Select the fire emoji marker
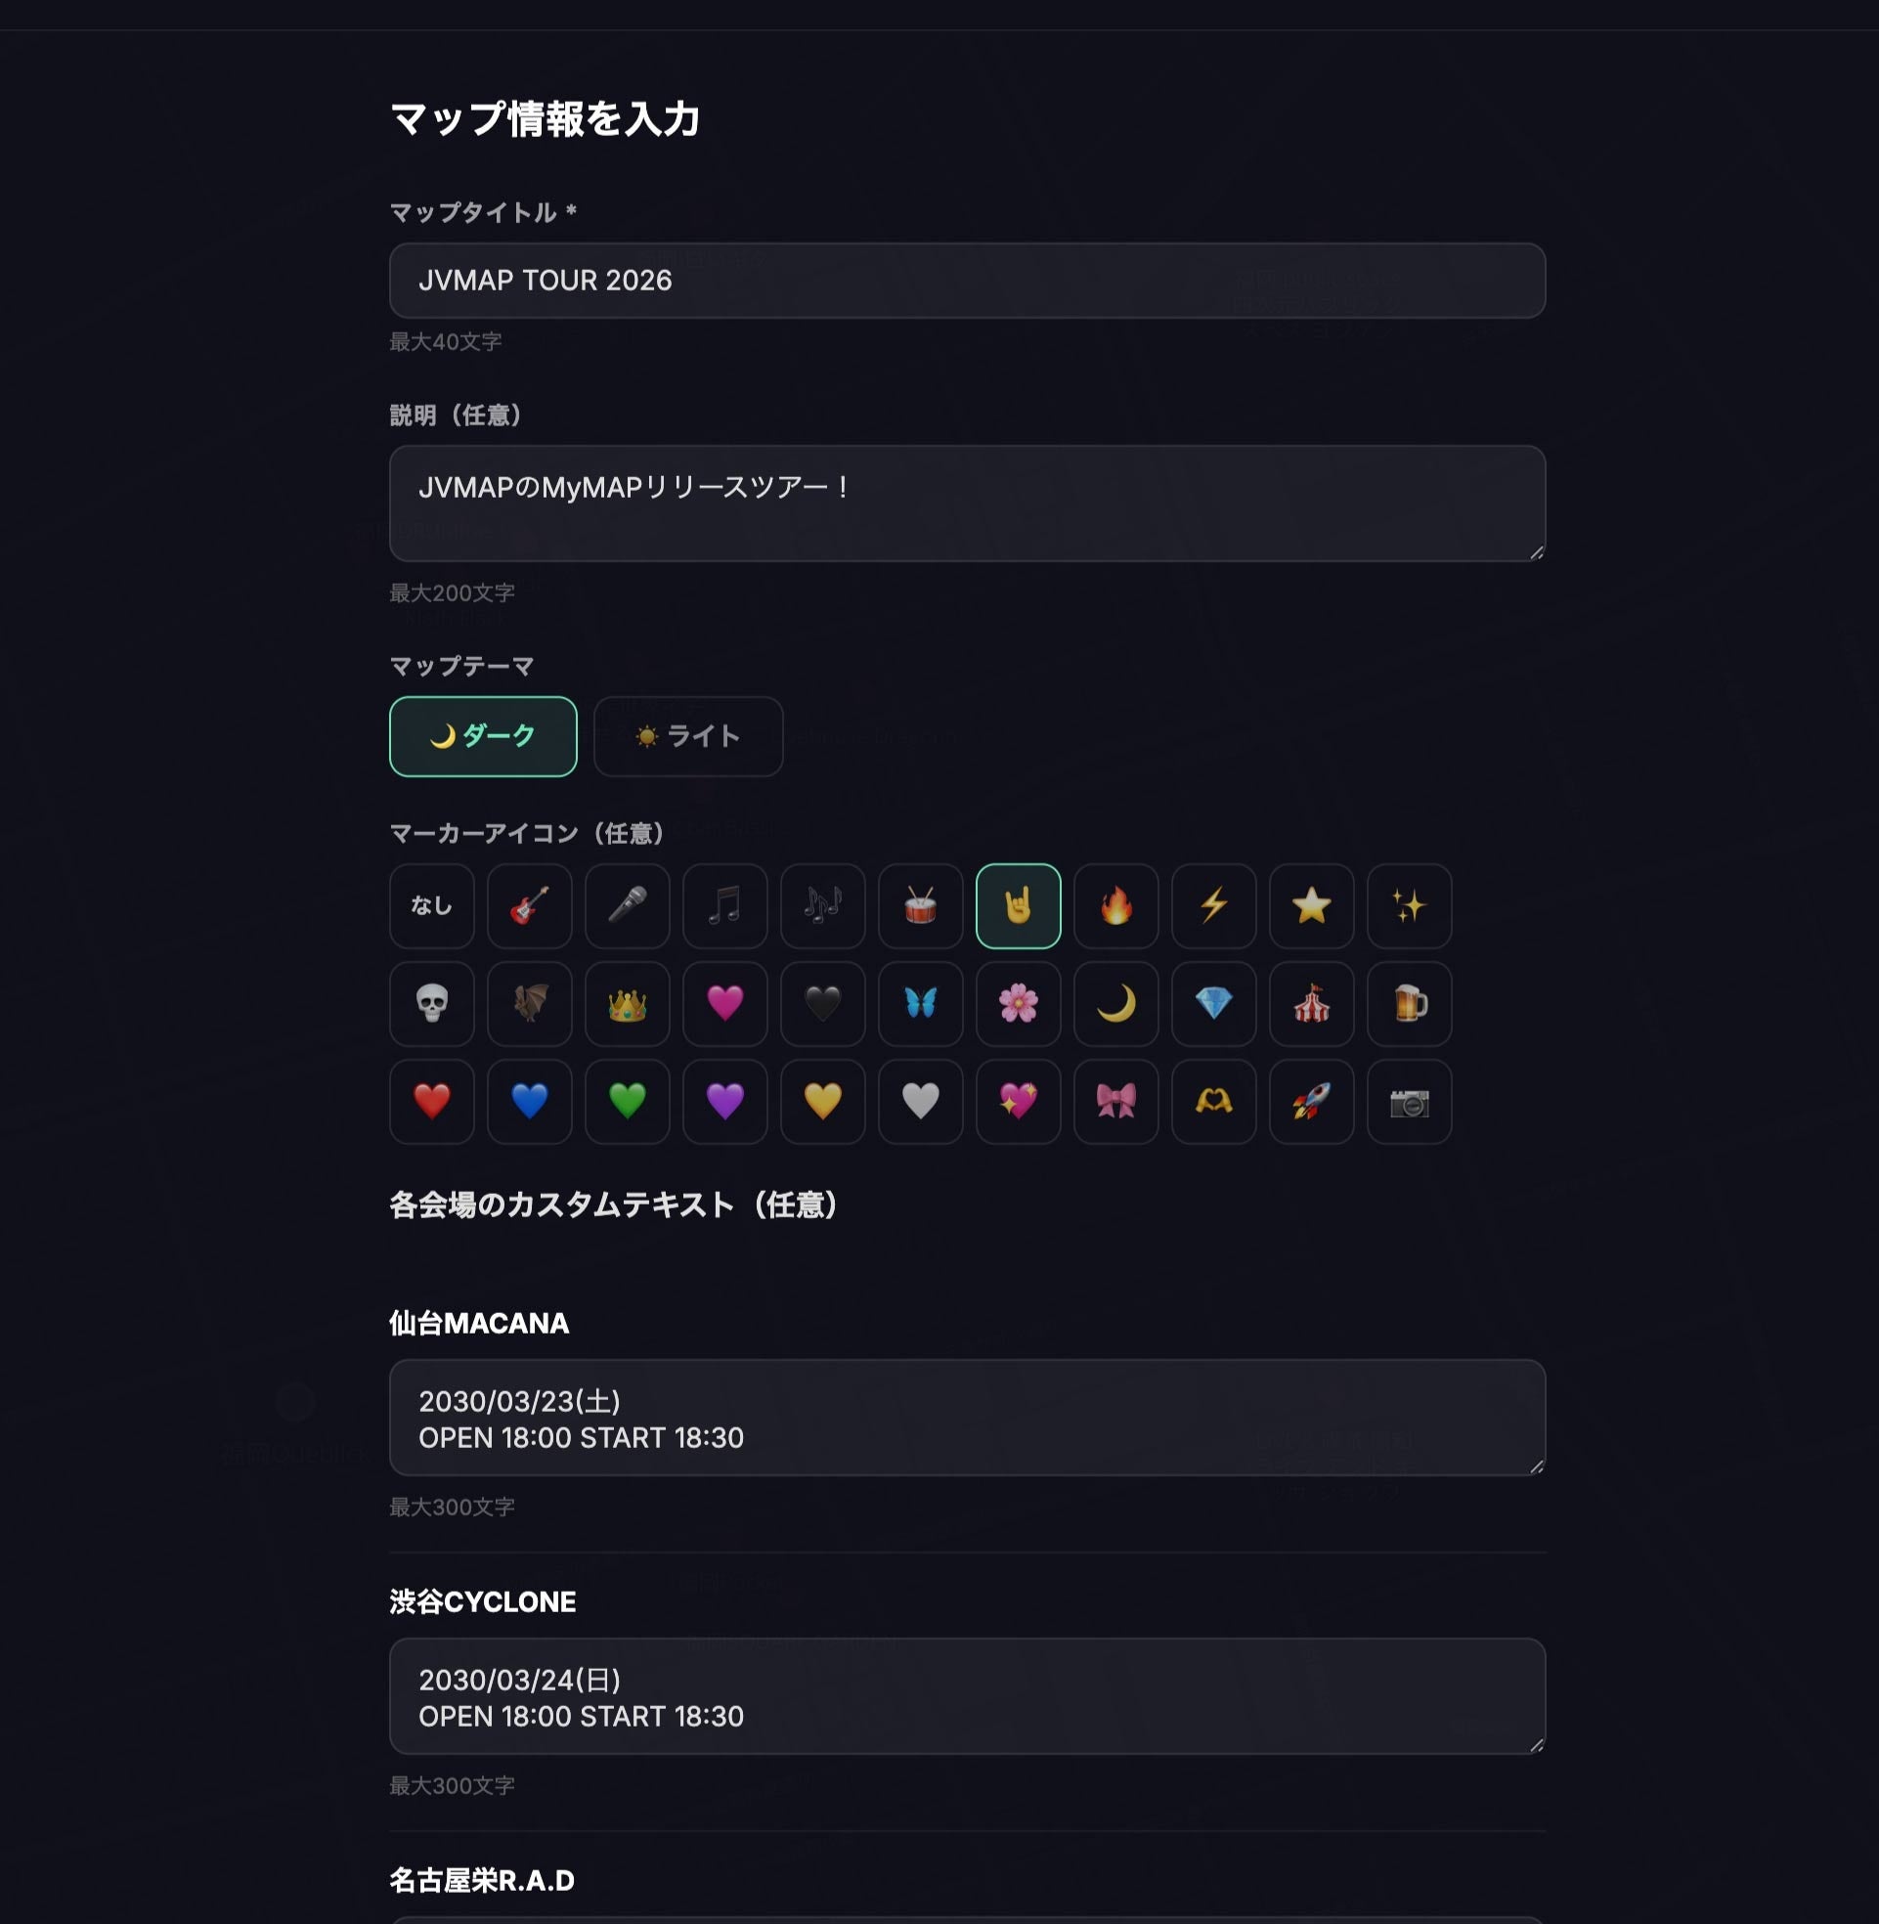 point(1115,905)
